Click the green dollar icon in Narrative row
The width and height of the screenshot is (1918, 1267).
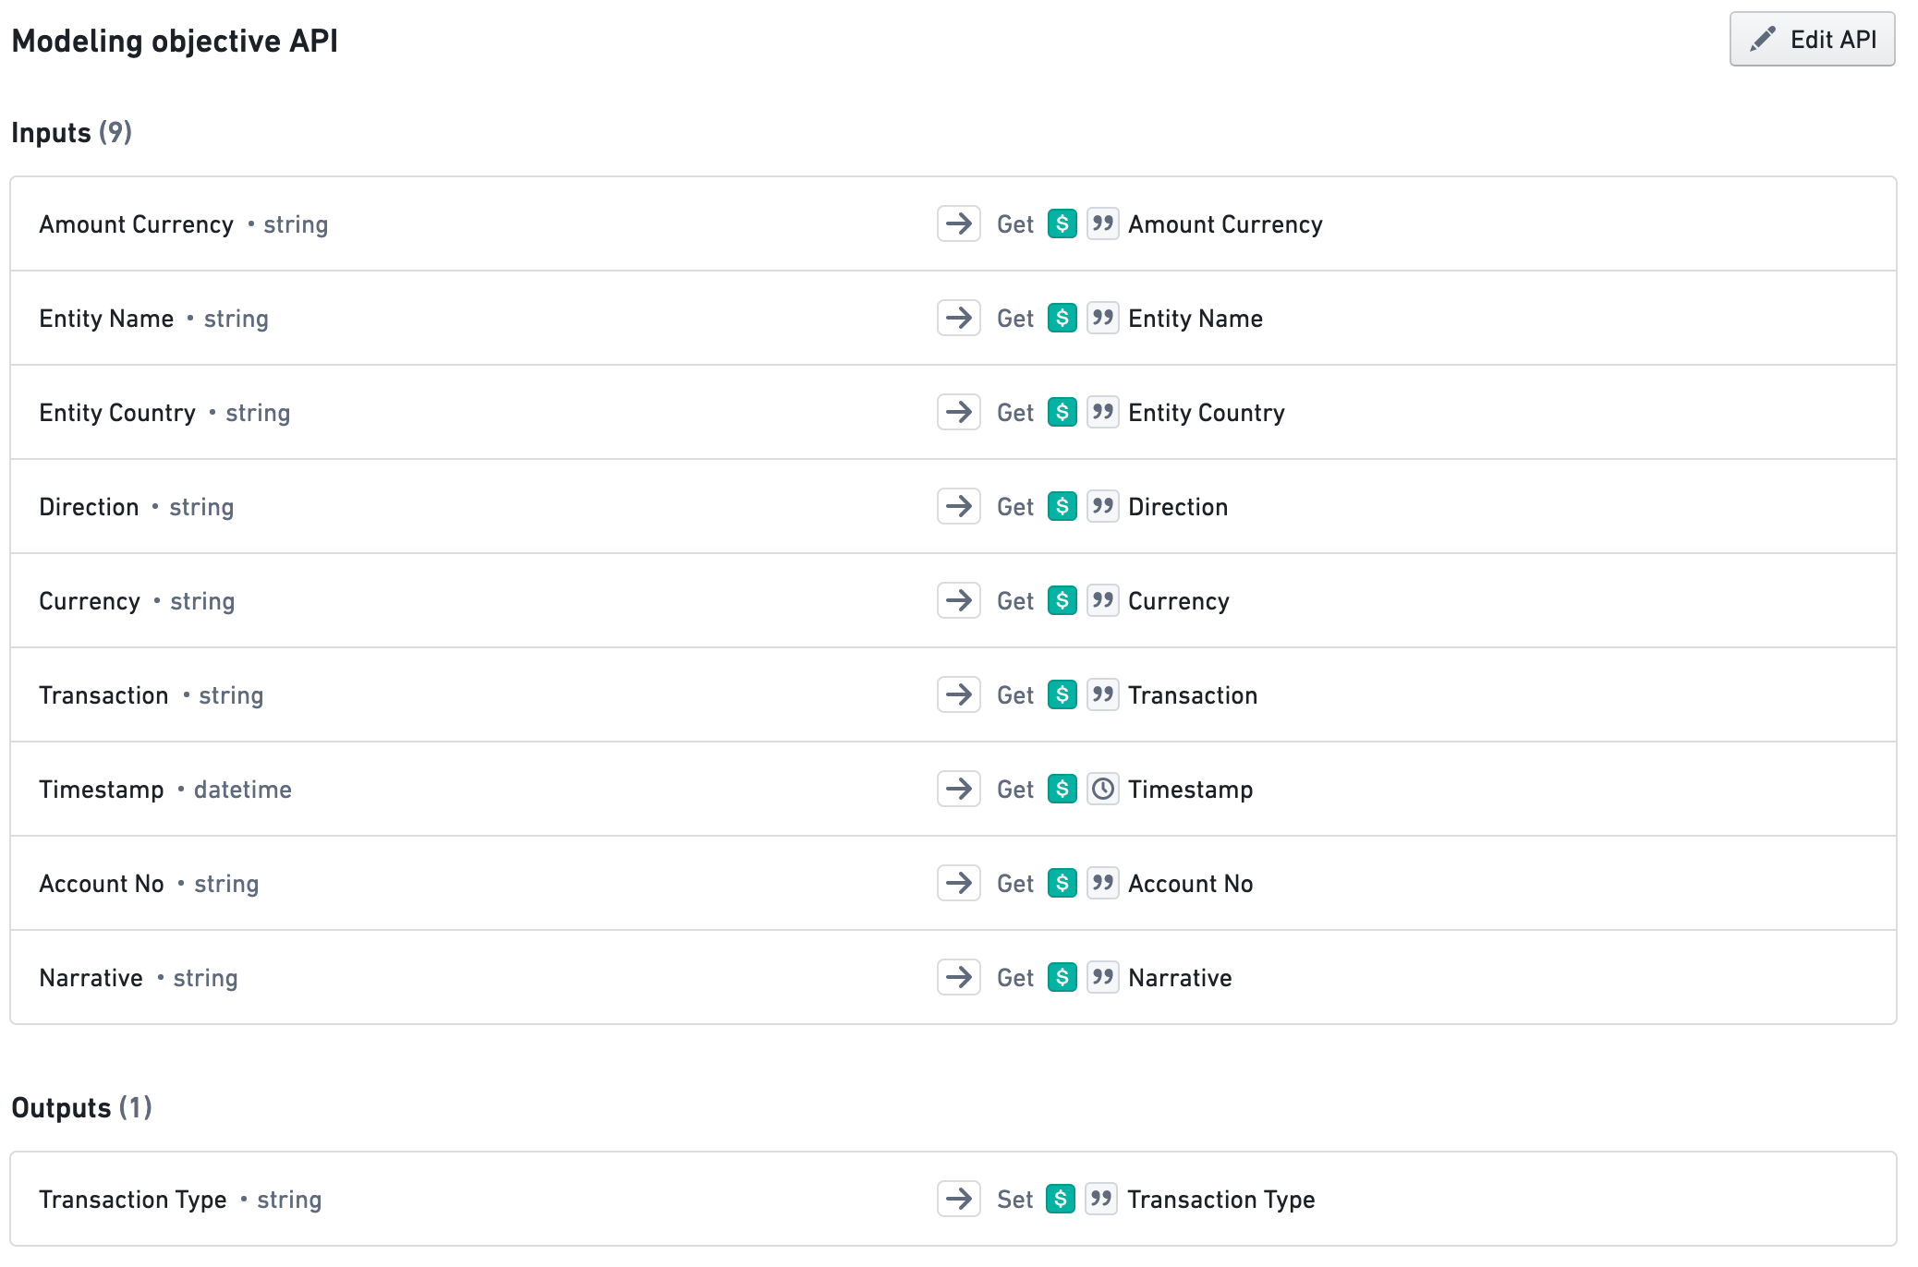coord(1062,977)
